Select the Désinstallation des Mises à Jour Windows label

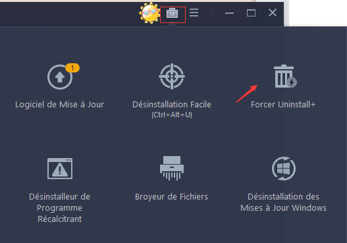[284, 202]
